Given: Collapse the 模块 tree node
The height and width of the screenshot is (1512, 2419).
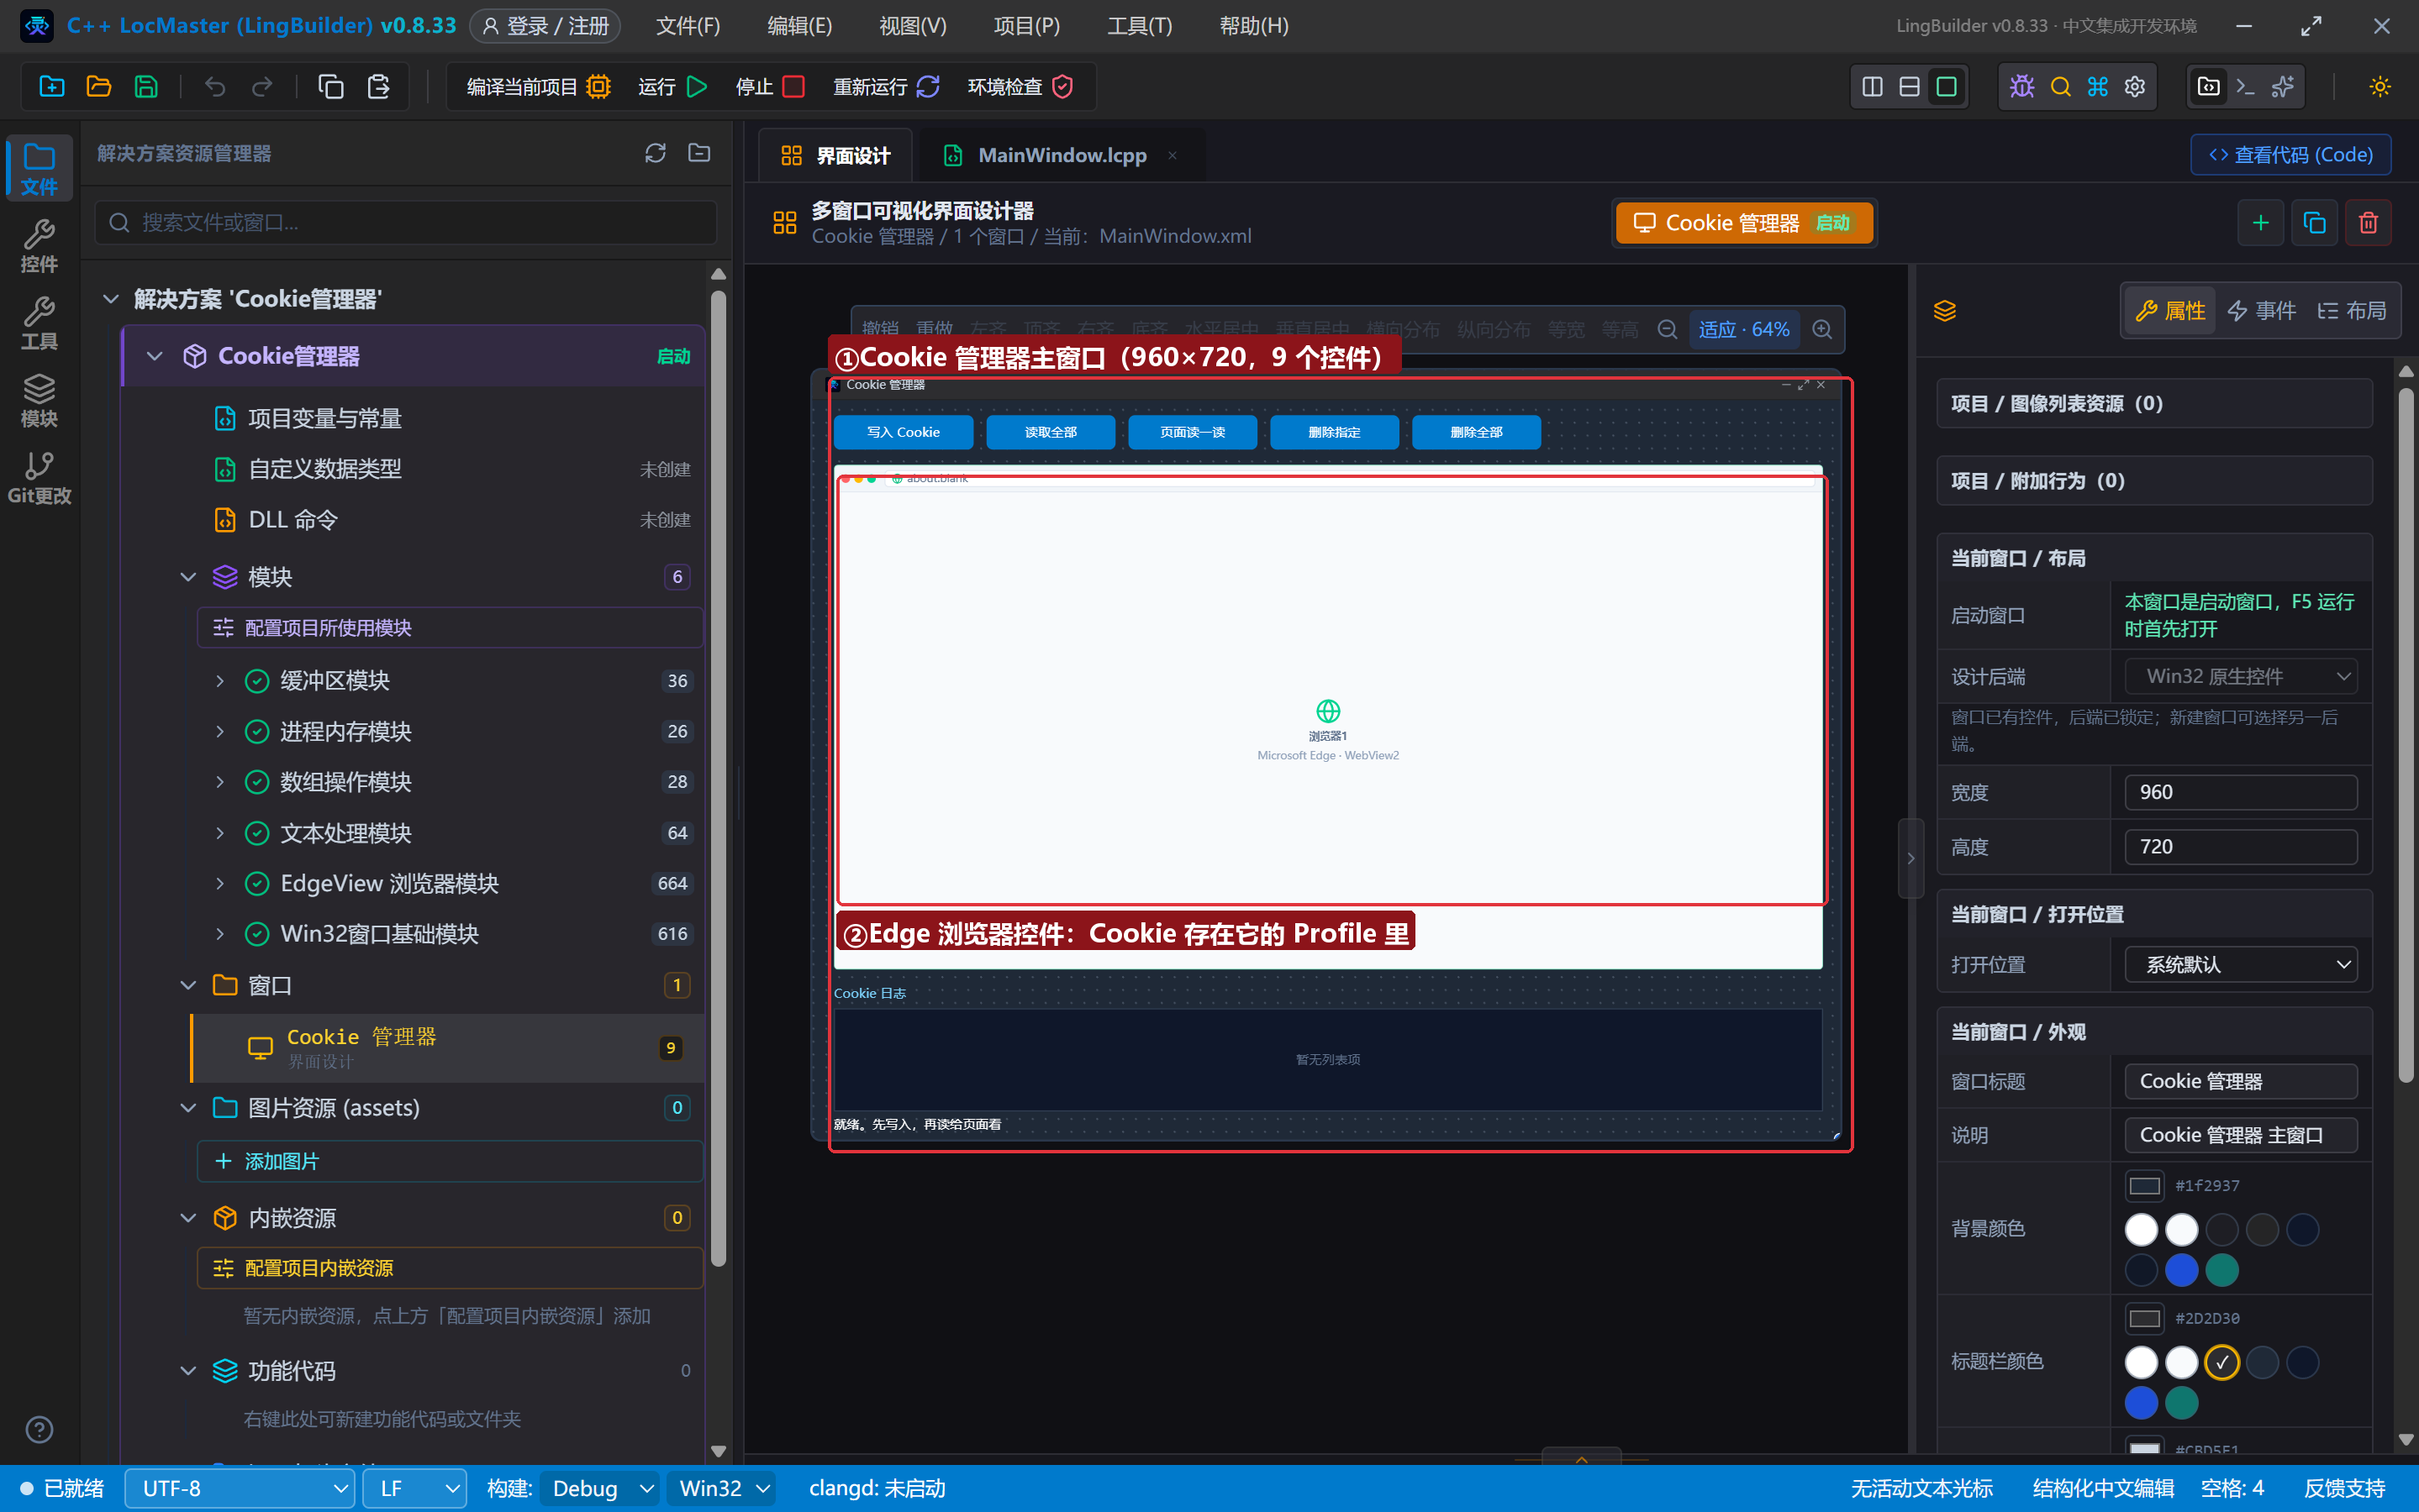Looking at the screenshot, I should click(188, 577).
